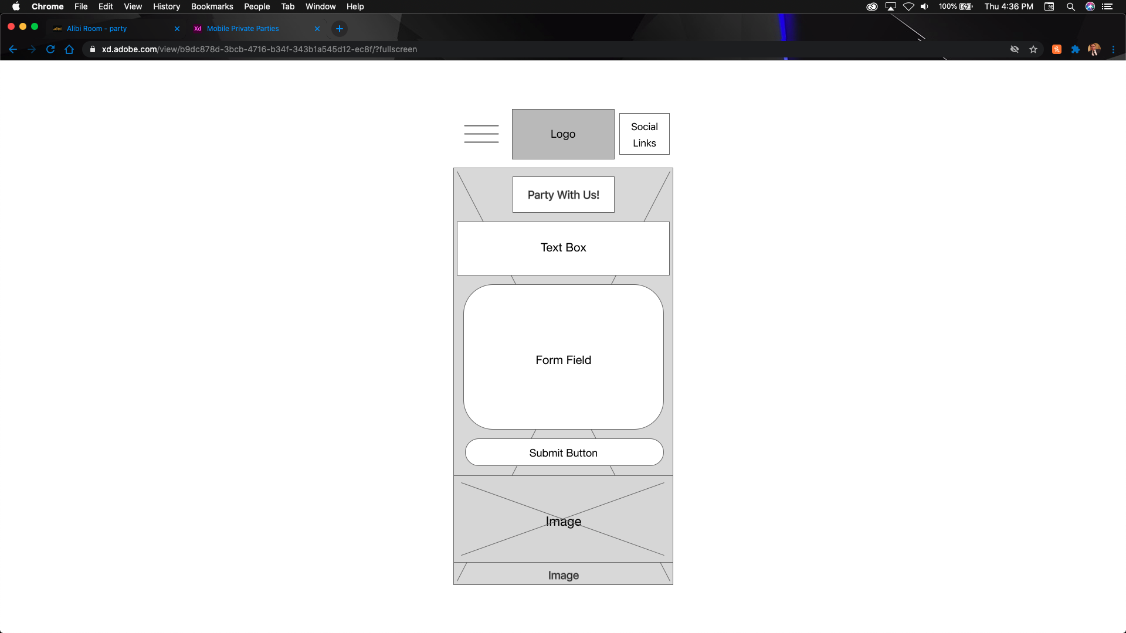Click the orange extension icon

coord(1056,49)
